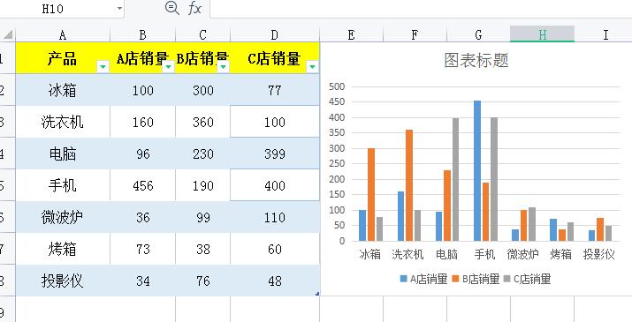Click the 500 value axis label
This screenshot has width=632, height=322.
(337, 86)
